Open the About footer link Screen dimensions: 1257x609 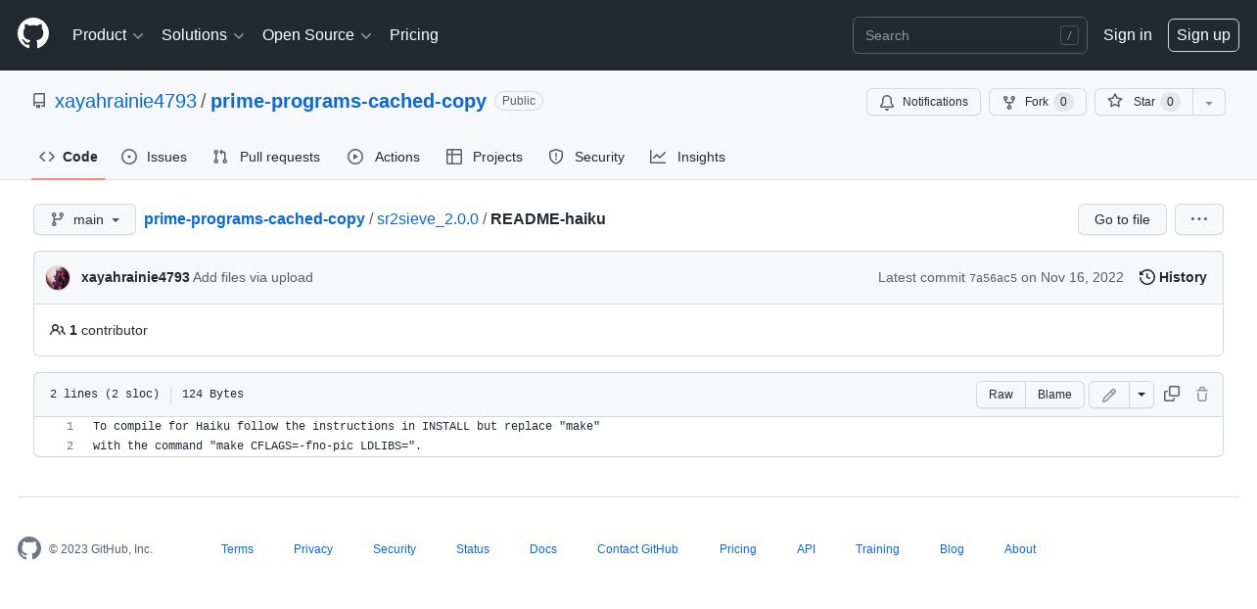[x=1020, y=549]
